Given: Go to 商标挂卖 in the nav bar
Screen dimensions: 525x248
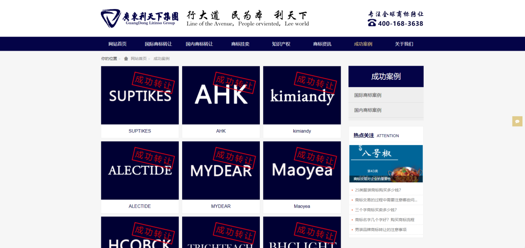Looking at the screenshot, I should coord(240,44).
